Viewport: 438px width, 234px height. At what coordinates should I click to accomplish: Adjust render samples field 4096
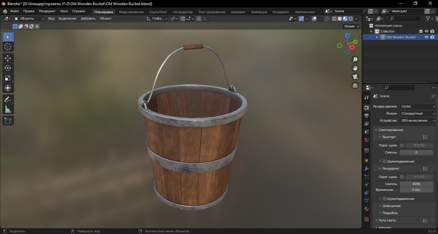(x=416, y=184)
